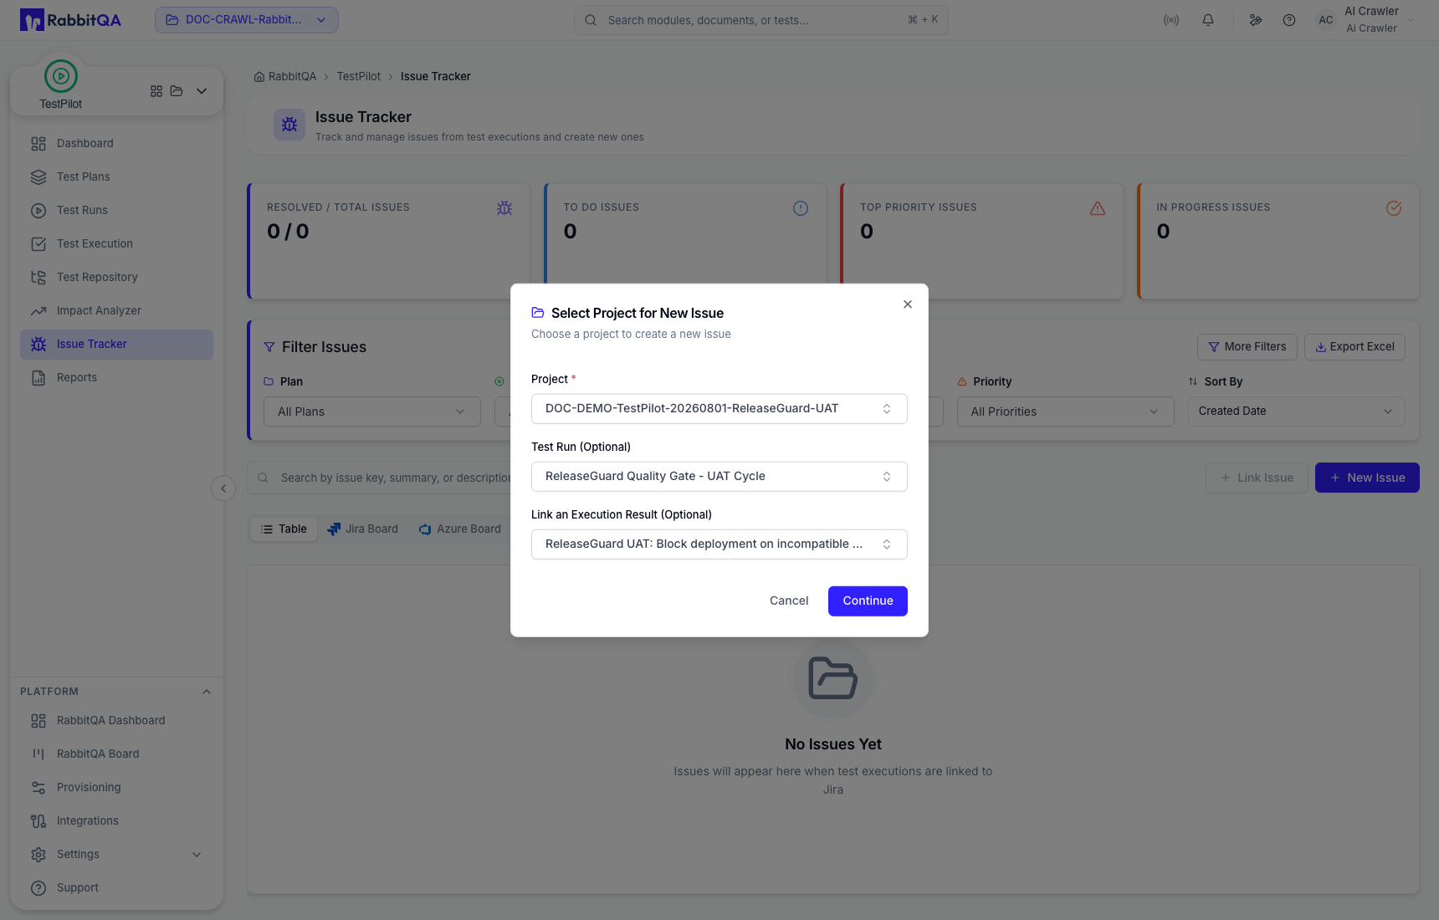Viewport: 1439px width, 920px height.
Task: Open RabbitQA Dashboard link
Action: 116,721
